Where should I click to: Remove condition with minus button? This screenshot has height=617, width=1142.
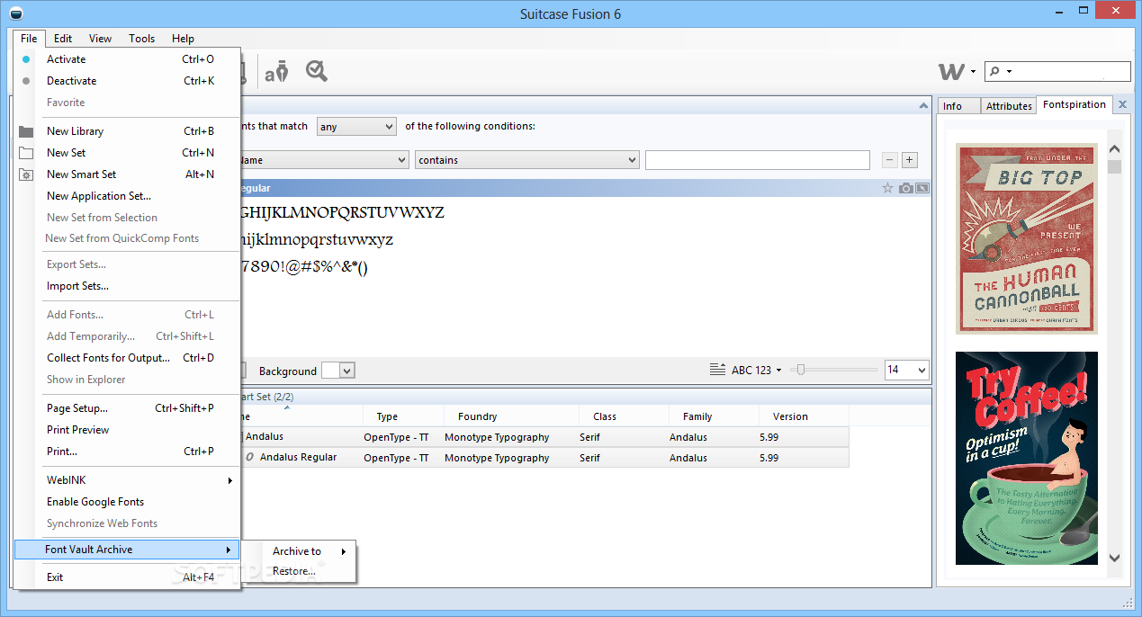(x=889, y=160)
